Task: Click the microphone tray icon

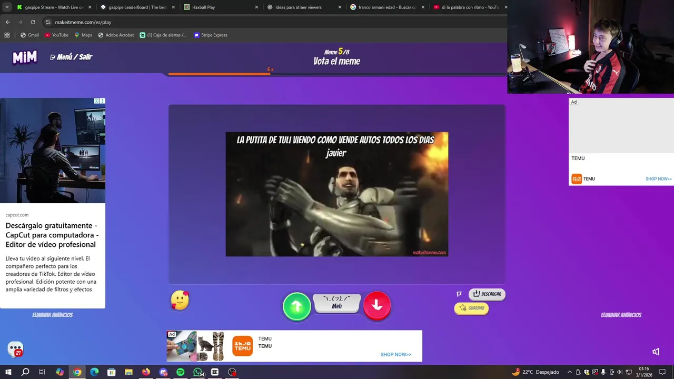Action: [603, 372]
